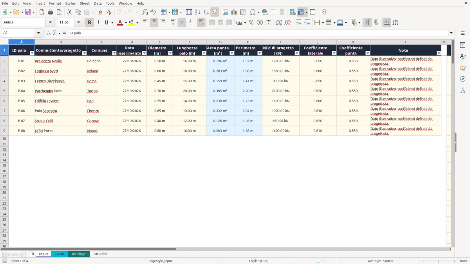The width and height of the screenshot is (470, 264).
Task: Click the Font Color red swatch button
Action: pos(120,23)
